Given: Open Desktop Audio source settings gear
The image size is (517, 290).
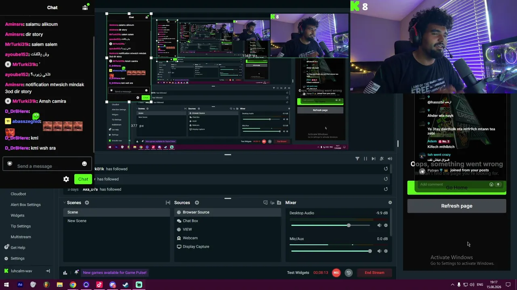Looking at the screenshot, I should point(386,225).
